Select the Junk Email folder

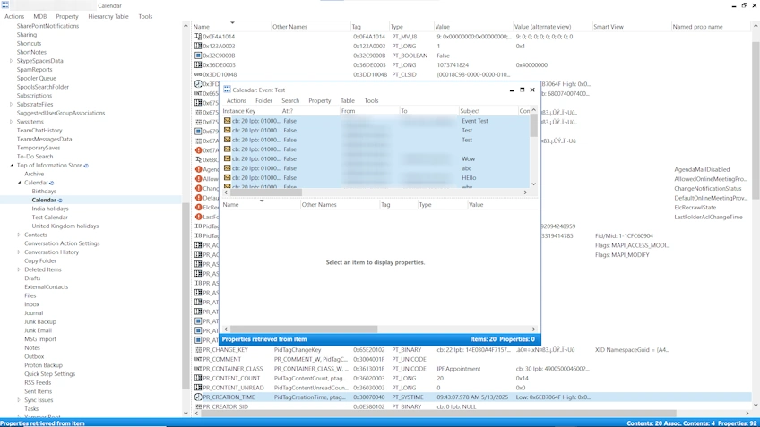point(38,330)
